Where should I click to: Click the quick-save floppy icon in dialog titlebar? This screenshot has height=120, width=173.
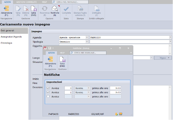tap(50, 48)
